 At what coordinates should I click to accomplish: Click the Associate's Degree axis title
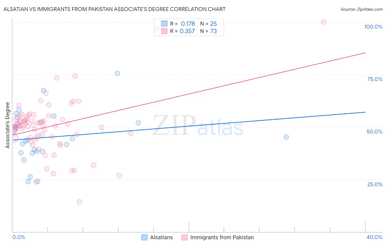click(x=8, y=125)
